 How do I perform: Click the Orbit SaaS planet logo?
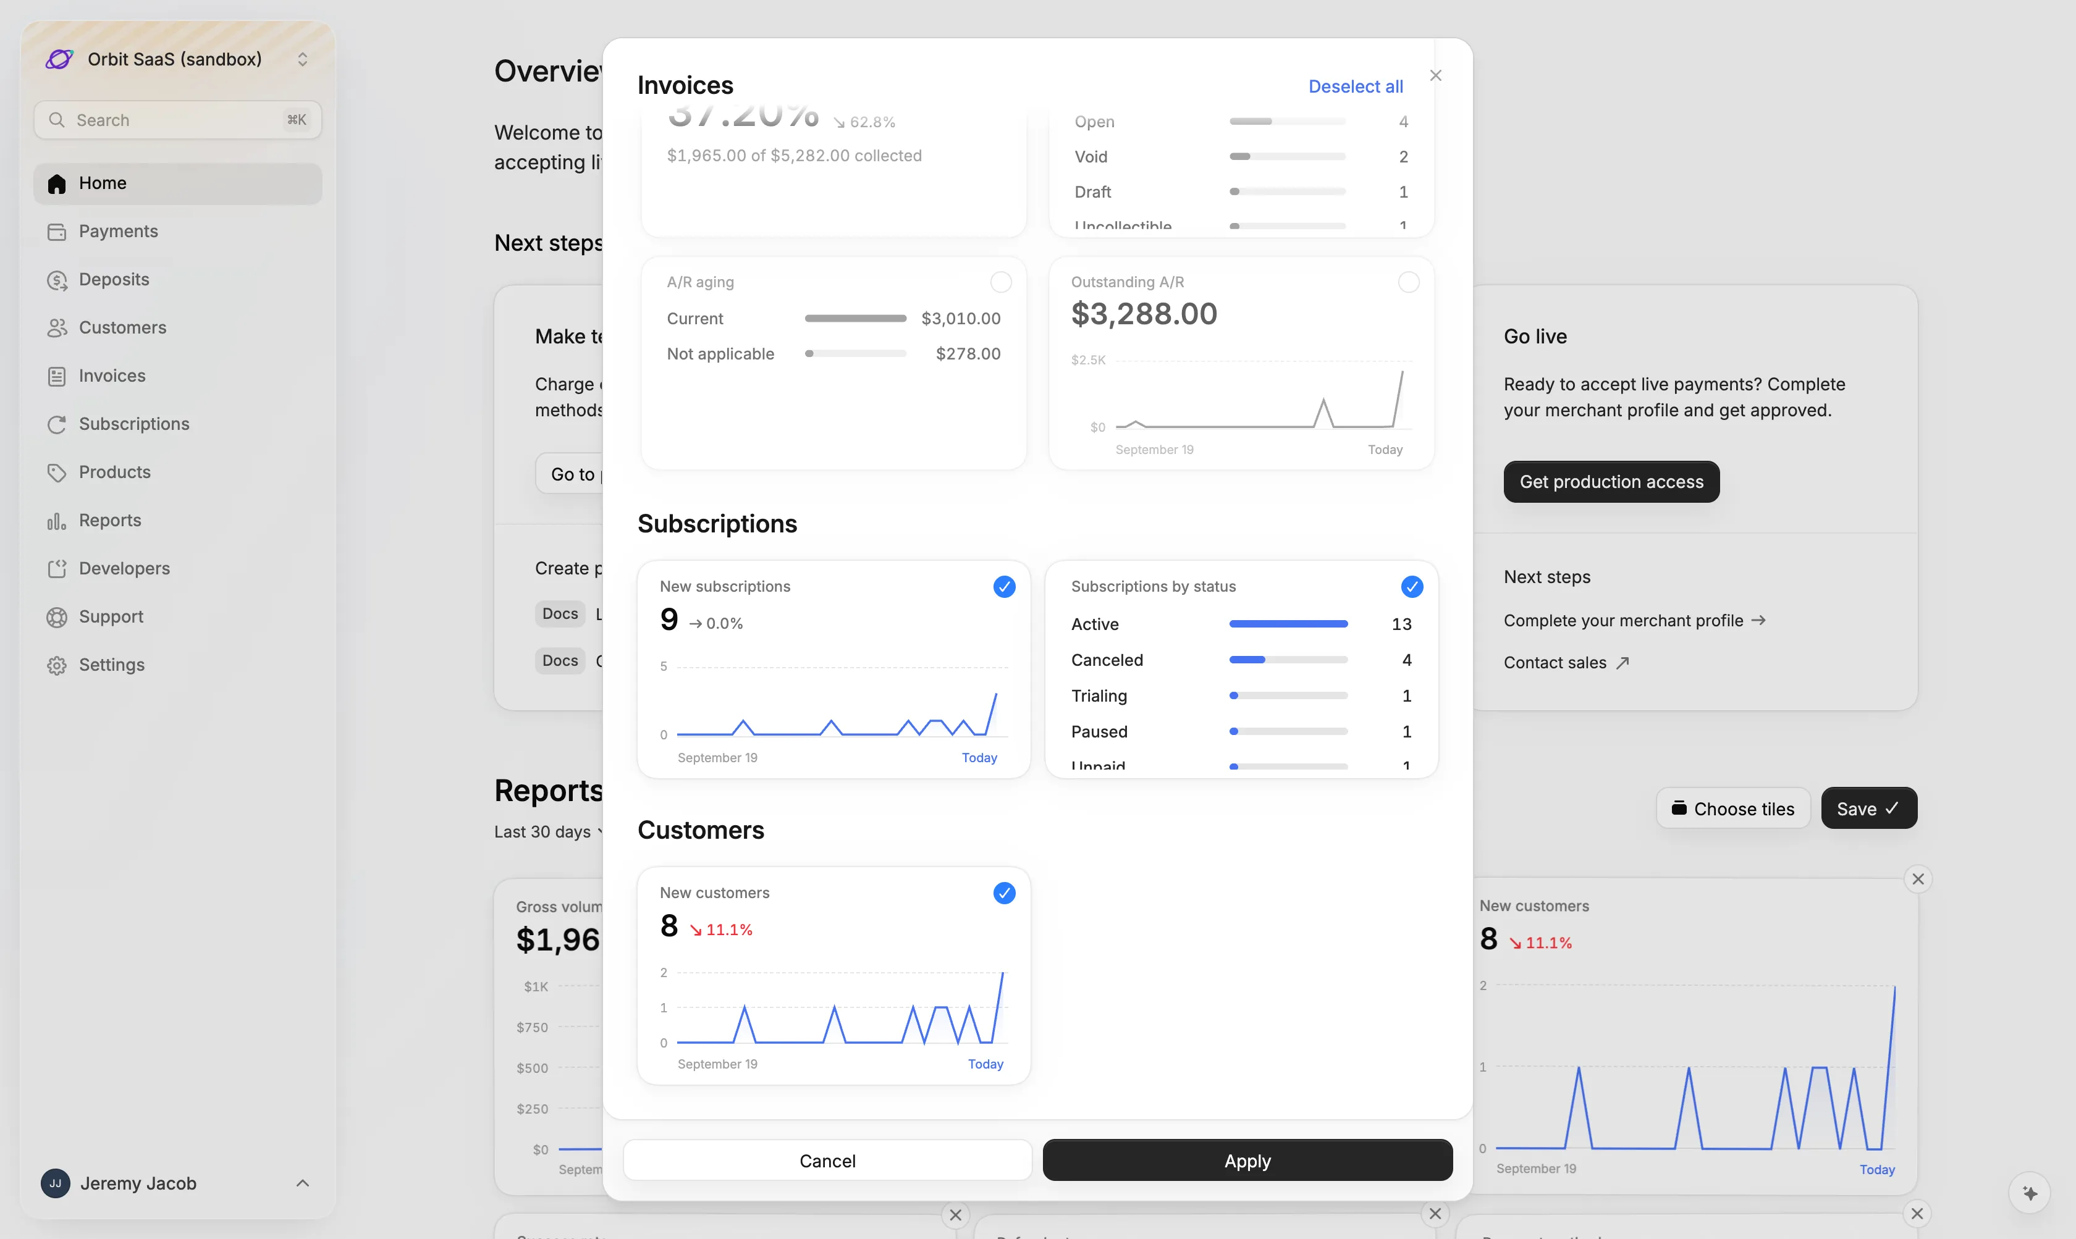tap(59, 59)
